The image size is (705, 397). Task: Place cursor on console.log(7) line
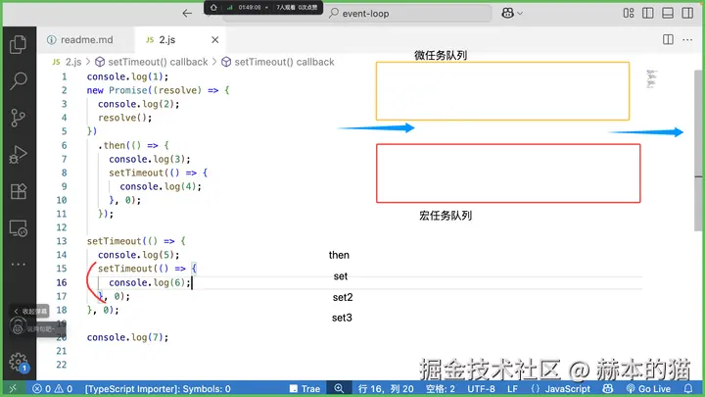click(127, 337)
